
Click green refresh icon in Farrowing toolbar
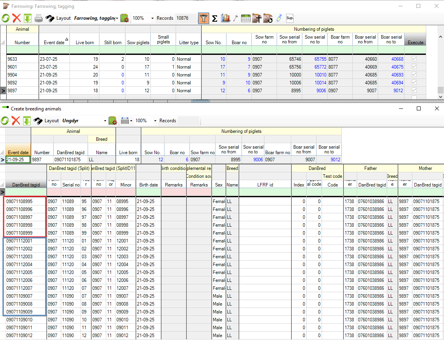tap(6, 18)
